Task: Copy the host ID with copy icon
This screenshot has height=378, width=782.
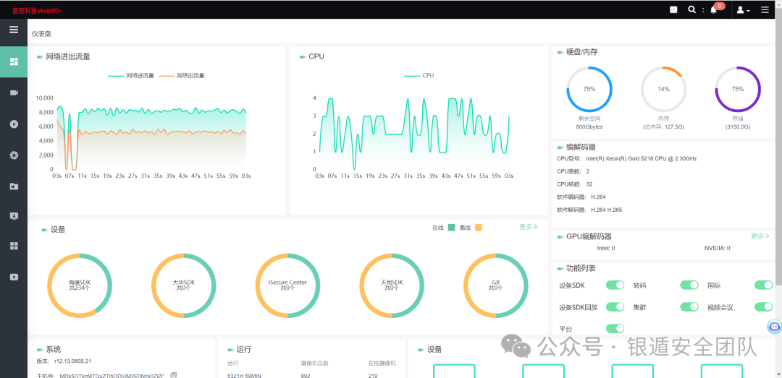Action: 173,375
